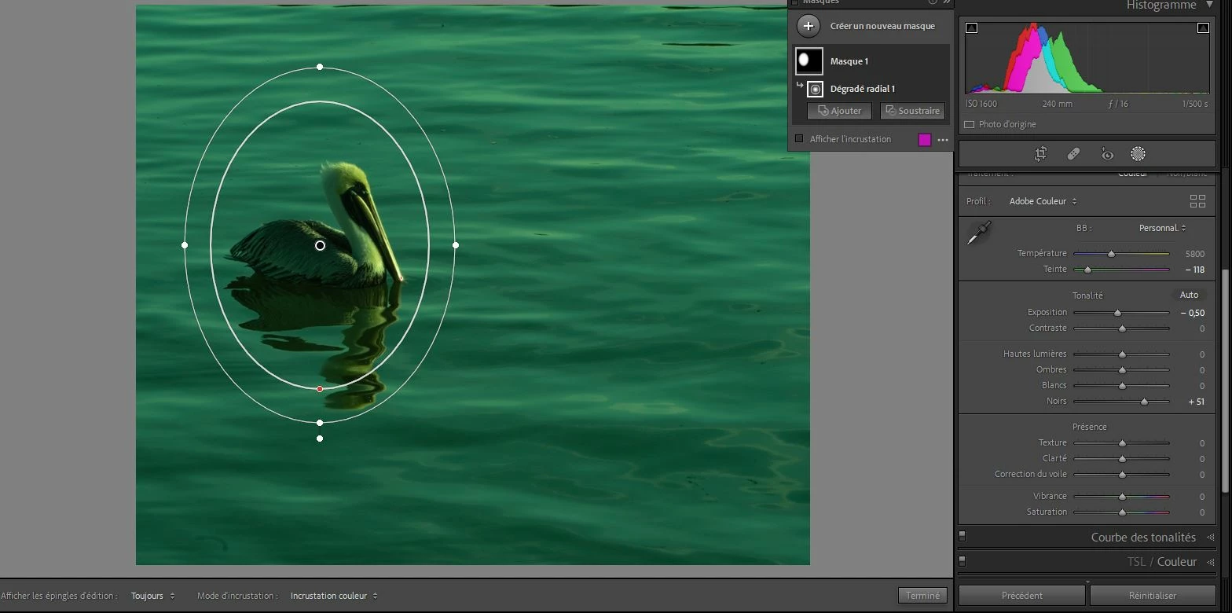Image resolution: width=1232 pixels, height=613 pixels.
Task: Open the BB Personnal. preset dropdown
Action: coord(1162,228)
